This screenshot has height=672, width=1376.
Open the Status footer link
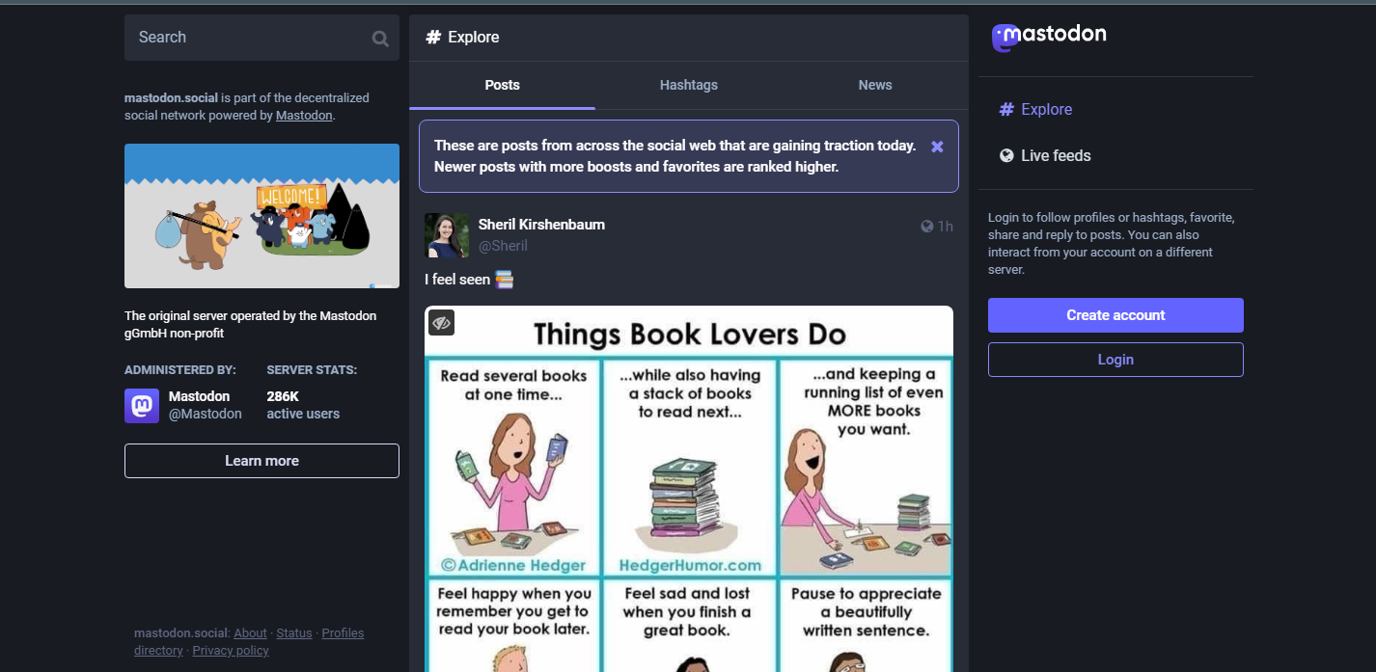(x=294, y=633)
